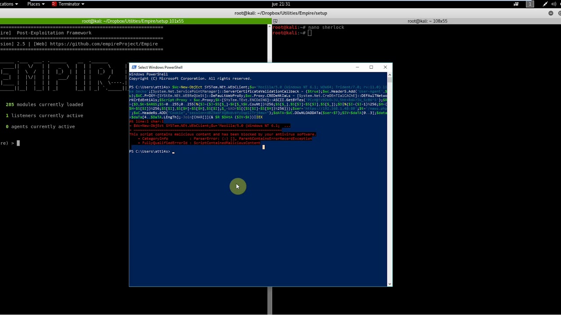Click the PowerShell prompt PS C:\Users\attl4s>
The width and height of the screenshot is (561, 315).
click(149, 151)
